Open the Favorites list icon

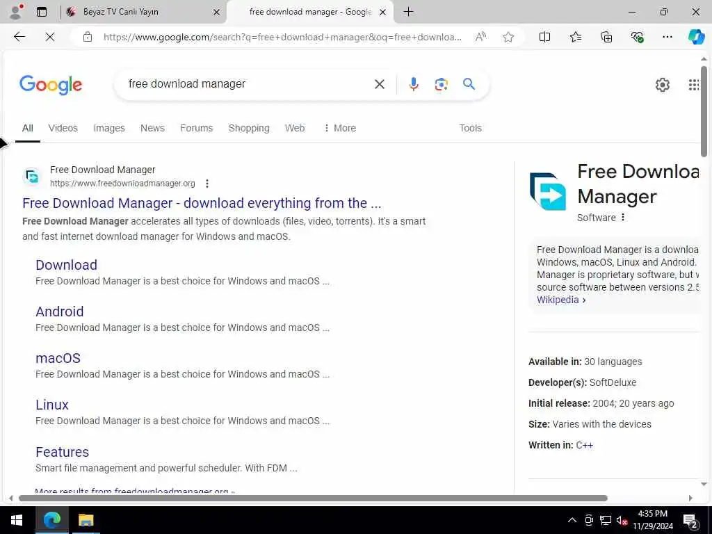(575, 37)
